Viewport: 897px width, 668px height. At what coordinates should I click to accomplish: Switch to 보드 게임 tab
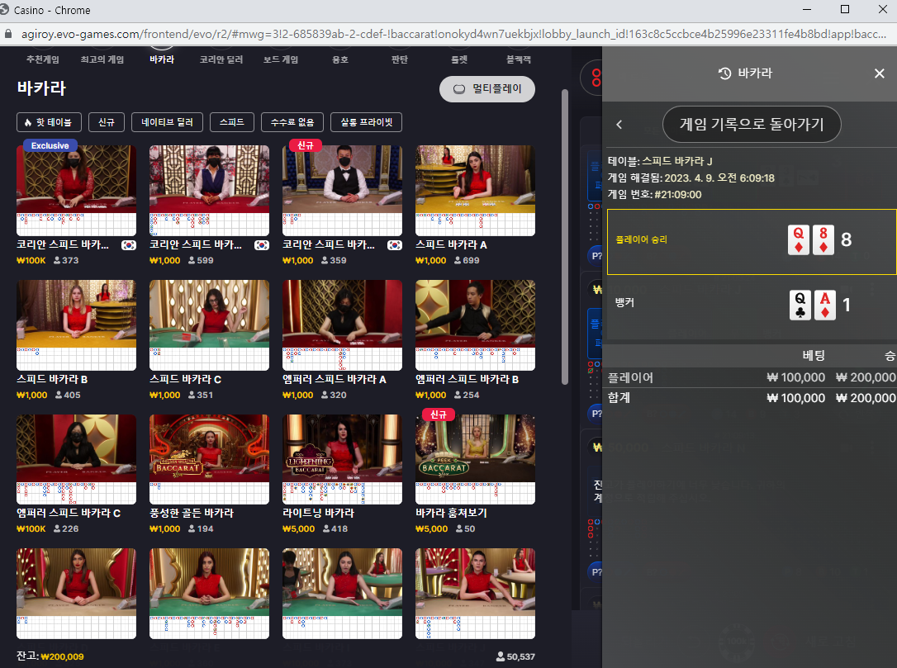280,59
